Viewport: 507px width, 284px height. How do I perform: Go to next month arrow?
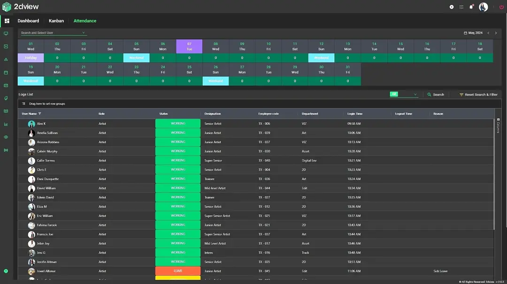click(496, 33)
